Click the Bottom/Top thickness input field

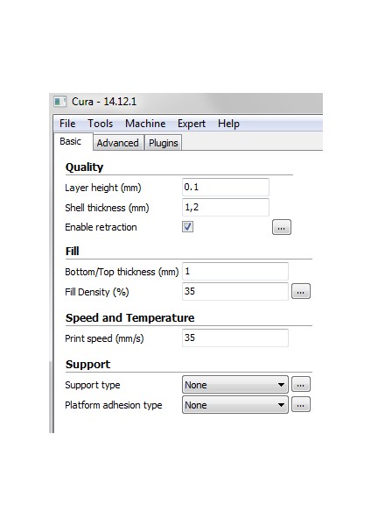[x=235, y=271]
